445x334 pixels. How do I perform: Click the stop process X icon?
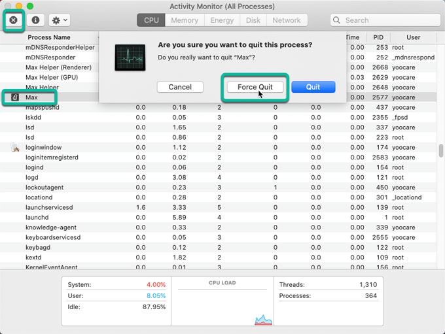pos(13,20)
